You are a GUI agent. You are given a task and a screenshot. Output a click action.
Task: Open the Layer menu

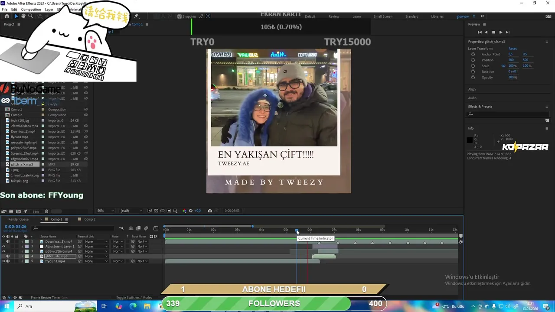(49, 10)
